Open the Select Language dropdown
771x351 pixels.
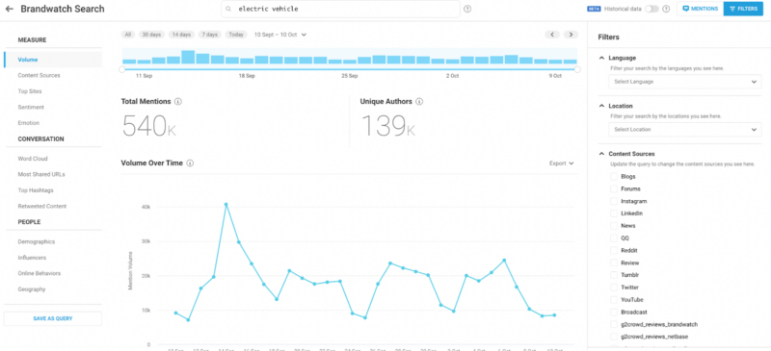(x=684, y=82)
